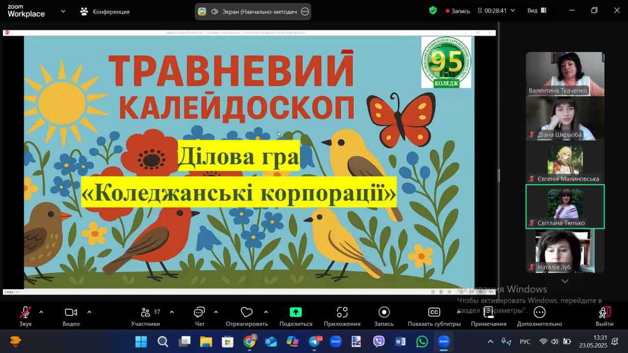Switch to the Конференция tab
This screenshot has width=628, height=353.
coord(105,11)
